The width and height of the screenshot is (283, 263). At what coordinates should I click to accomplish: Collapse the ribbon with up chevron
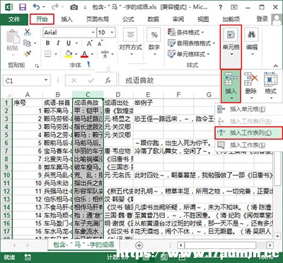[275, 66]
